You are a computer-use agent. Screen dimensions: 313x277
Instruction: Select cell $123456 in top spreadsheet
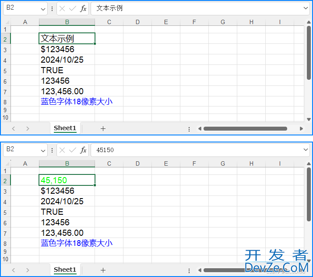67,49
